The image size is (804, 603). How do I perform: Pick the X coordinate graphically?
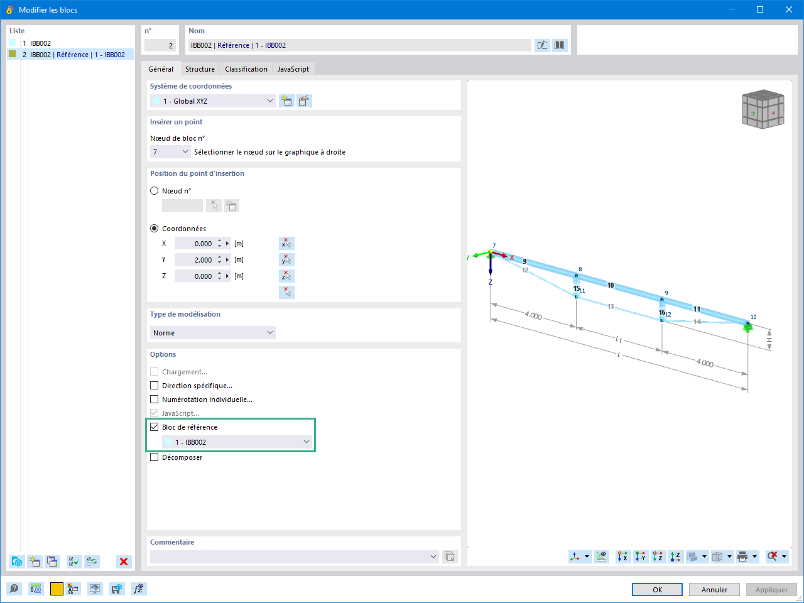tap(286, 244)
